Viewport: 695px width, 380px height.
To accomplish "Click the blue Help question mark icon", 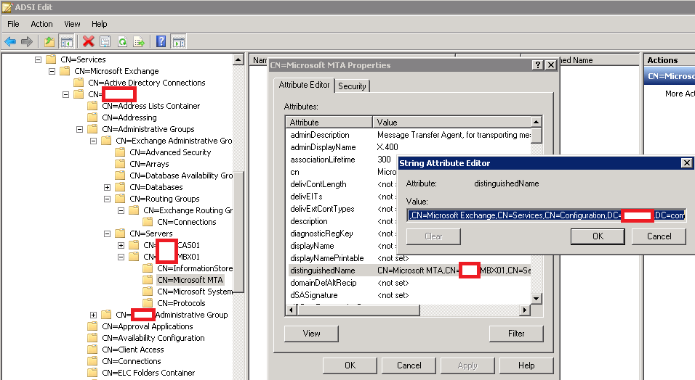I will [161, 42].
